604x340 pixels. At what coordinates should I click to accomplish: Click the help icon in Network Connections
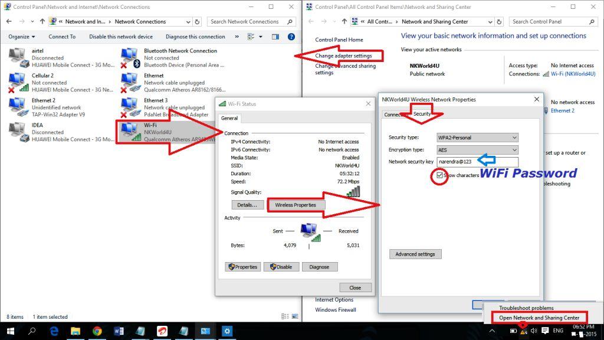291,37
